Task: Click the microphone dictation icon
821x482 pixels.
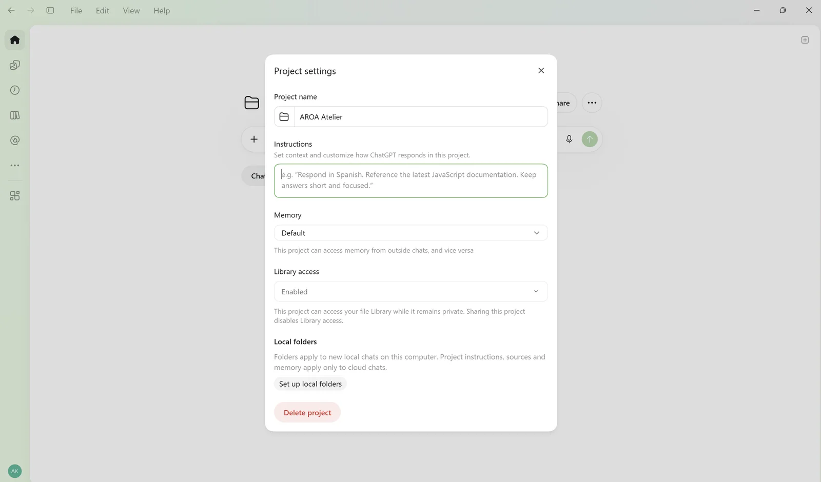Action: [569, 139]
